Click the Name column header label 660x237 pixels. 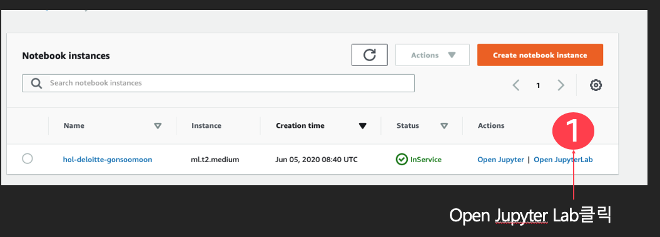pos(74,126)
